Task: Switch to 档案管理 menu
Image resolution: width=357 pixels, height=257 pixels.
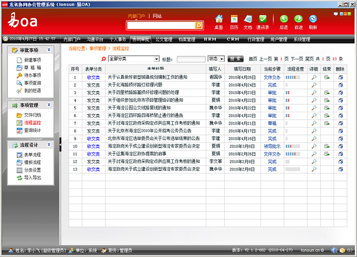Action: coord(187,39)
